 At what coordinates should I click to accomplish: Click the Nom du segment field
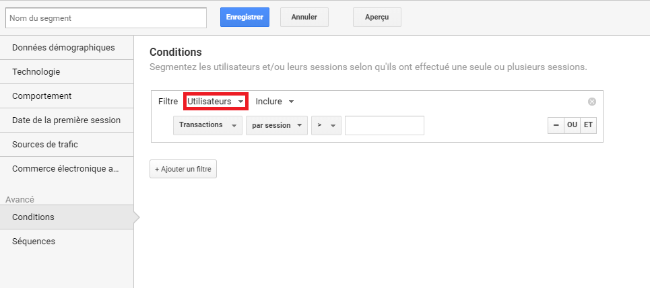click(x=106, y=17)
